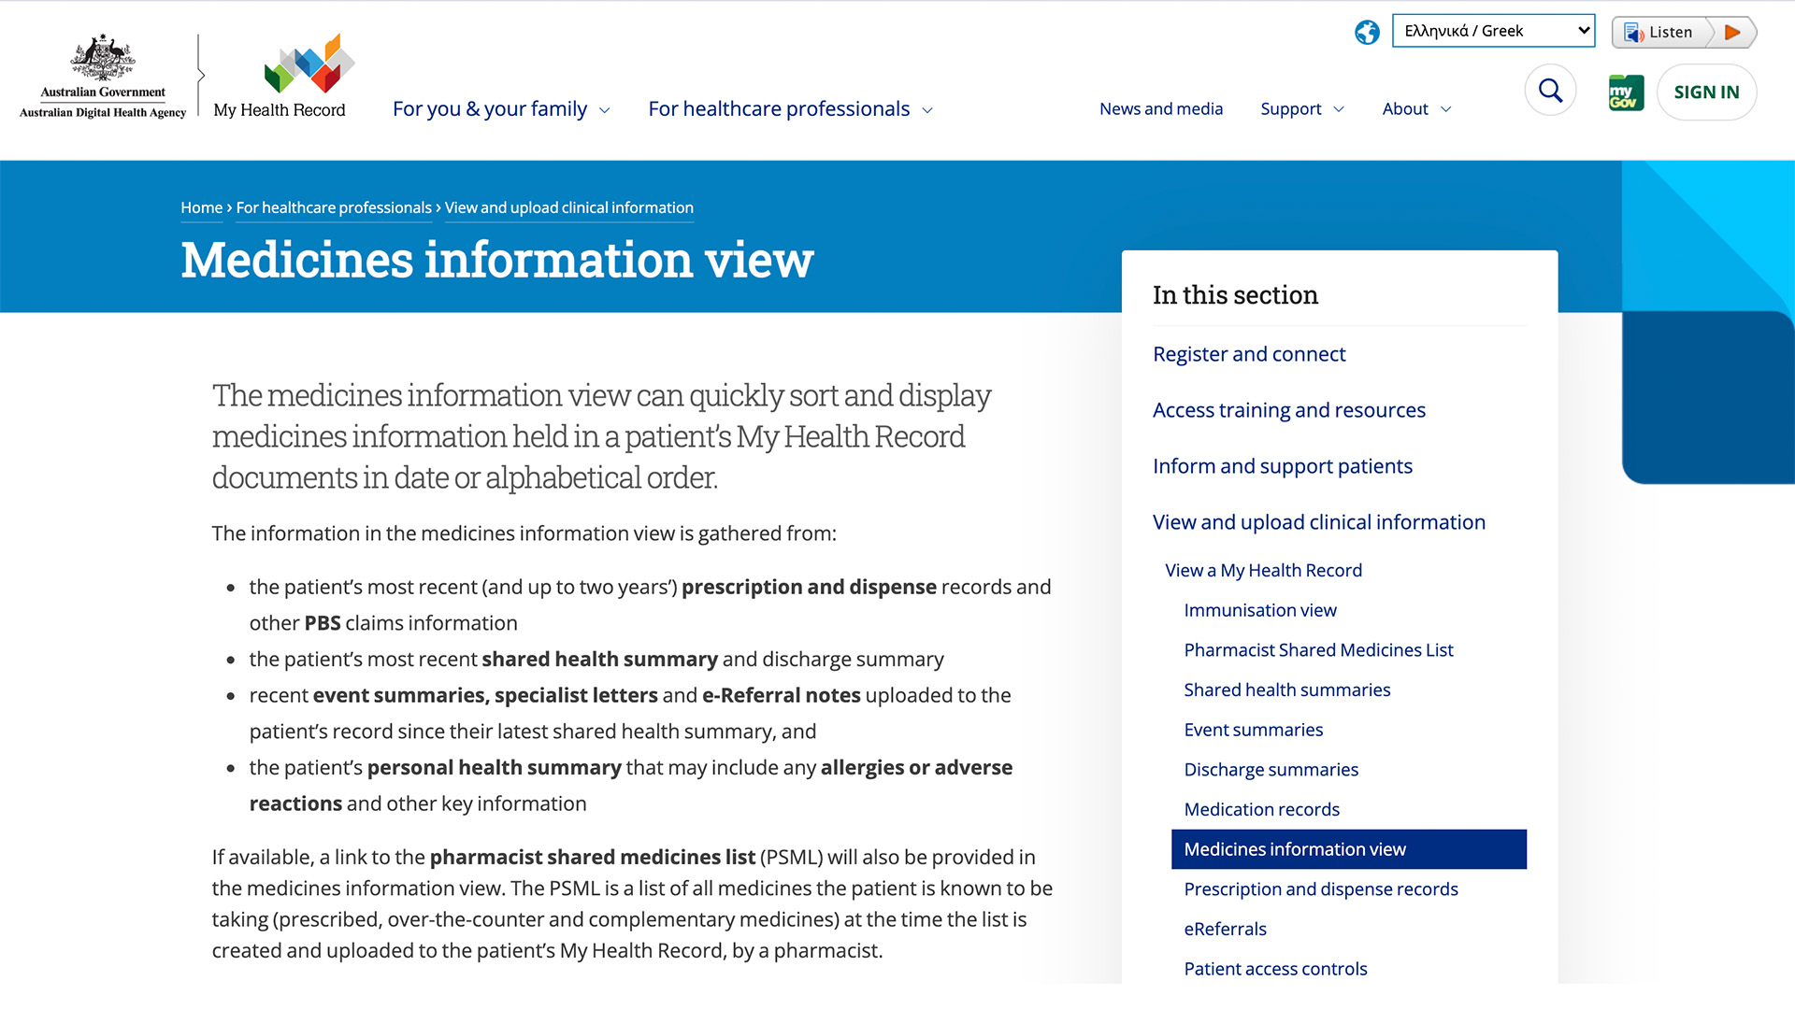Open View and upload clinical information breadcrumb

click(569, 207)
